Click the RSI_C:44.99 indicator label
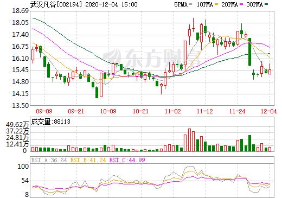This screenshot has height=198, width=282. pyautogui.click(x=127, y=160)
